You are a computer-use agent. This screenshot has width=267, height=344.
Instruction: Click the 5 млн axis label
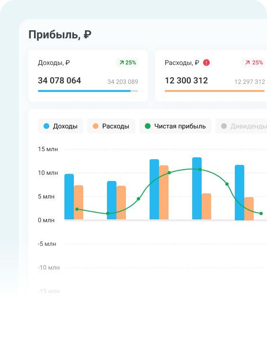46,197
